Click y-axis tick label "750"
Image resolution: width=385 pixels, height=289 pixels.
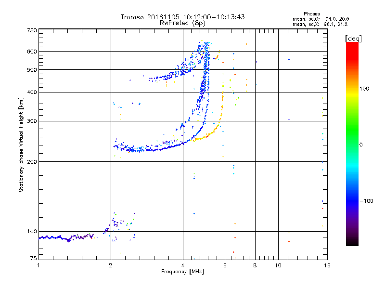[x=32, y=30]
